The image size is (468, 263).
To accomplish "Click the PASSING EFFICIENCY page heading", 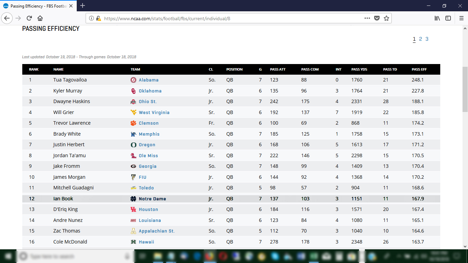I will click(51, 29).
